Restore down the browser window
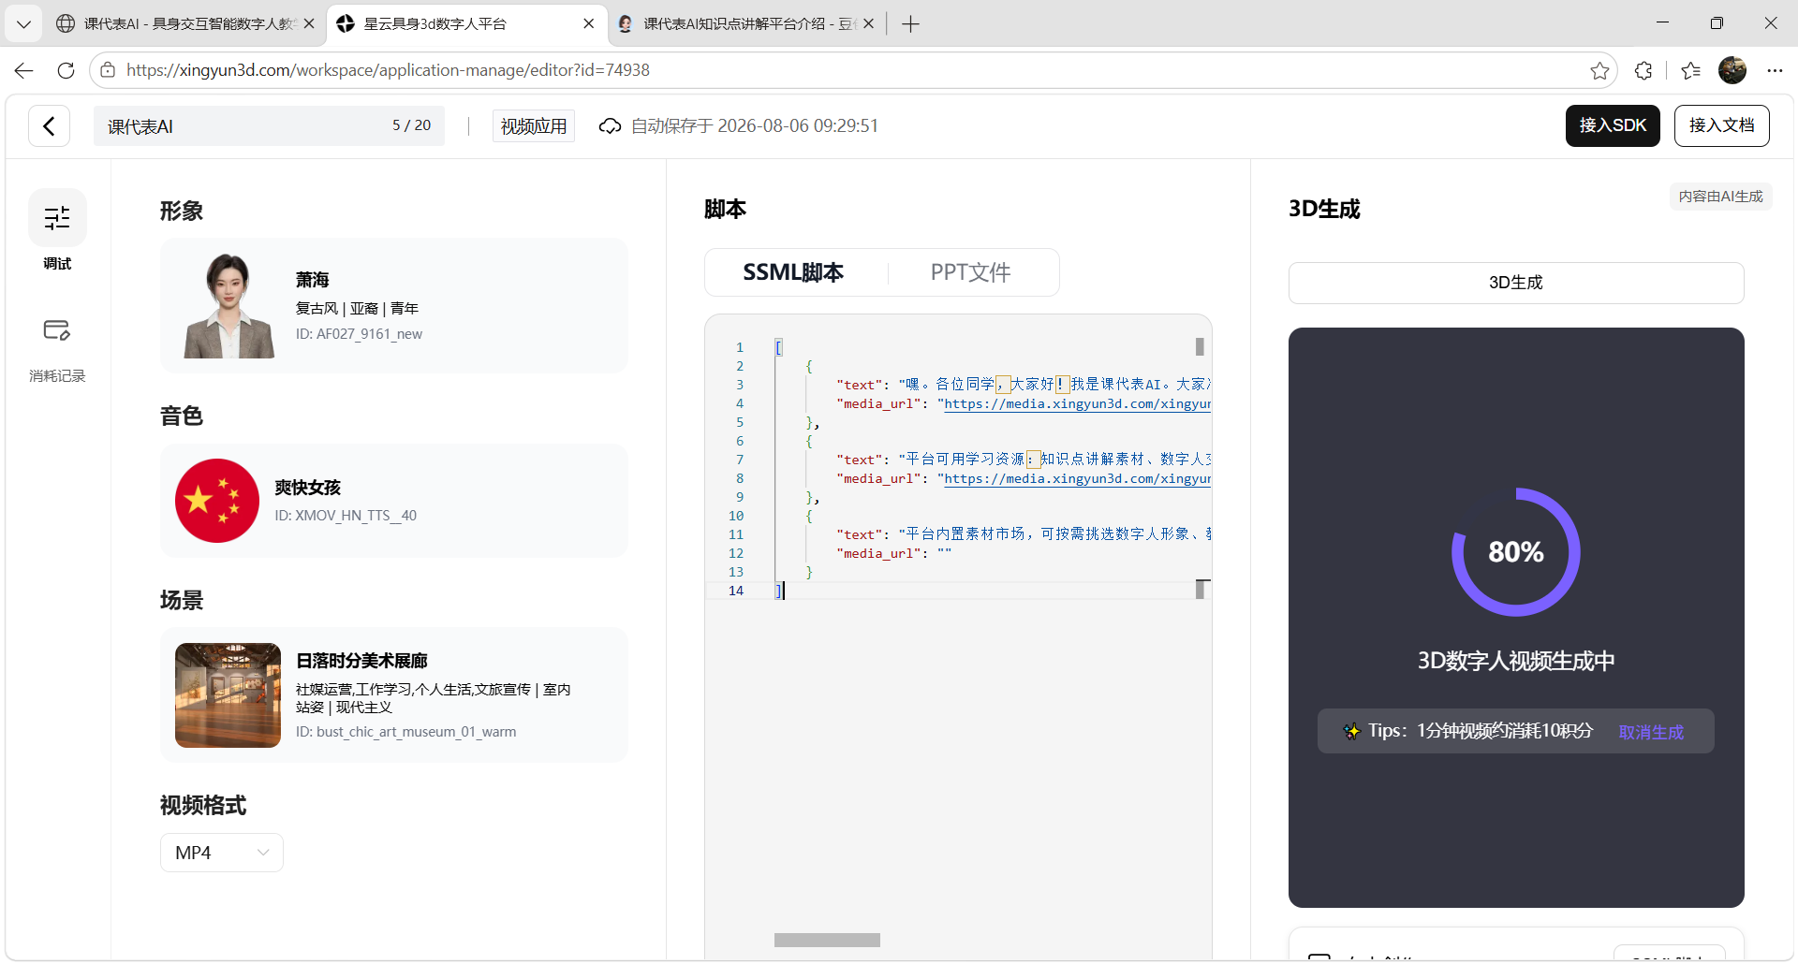This screenshot has width=1798, height=964. coord(1717,23)
